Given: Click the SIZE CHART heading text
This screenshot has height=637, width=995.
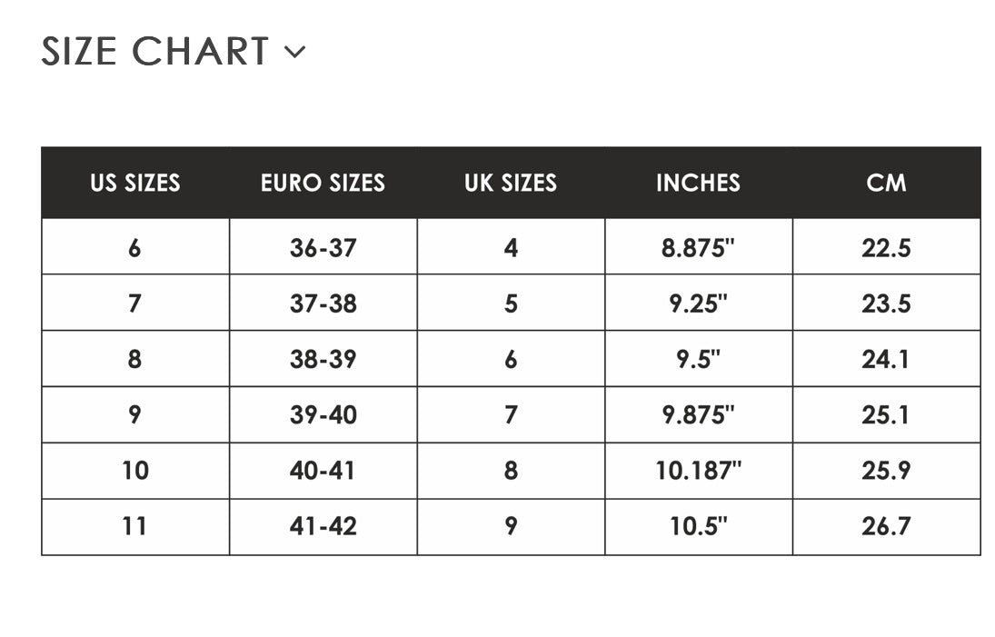Looking at the screenshot, I should pos(155,52).
